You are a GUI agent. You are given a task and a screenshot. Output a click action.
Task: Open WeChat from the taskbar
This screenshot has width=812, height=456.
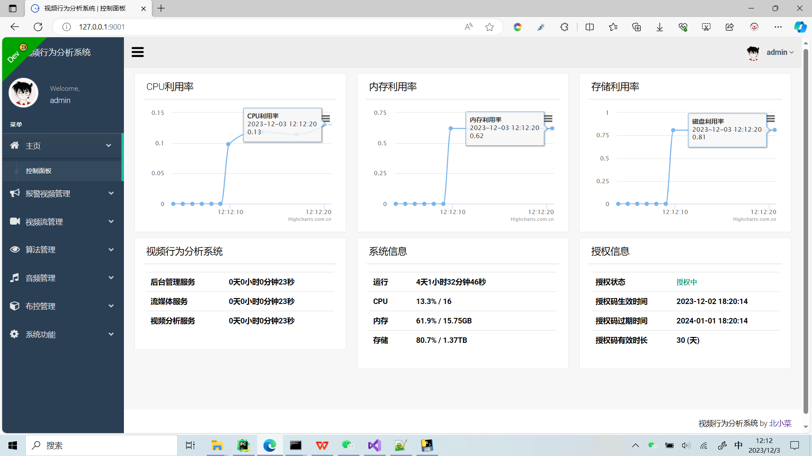pos(348,445)
